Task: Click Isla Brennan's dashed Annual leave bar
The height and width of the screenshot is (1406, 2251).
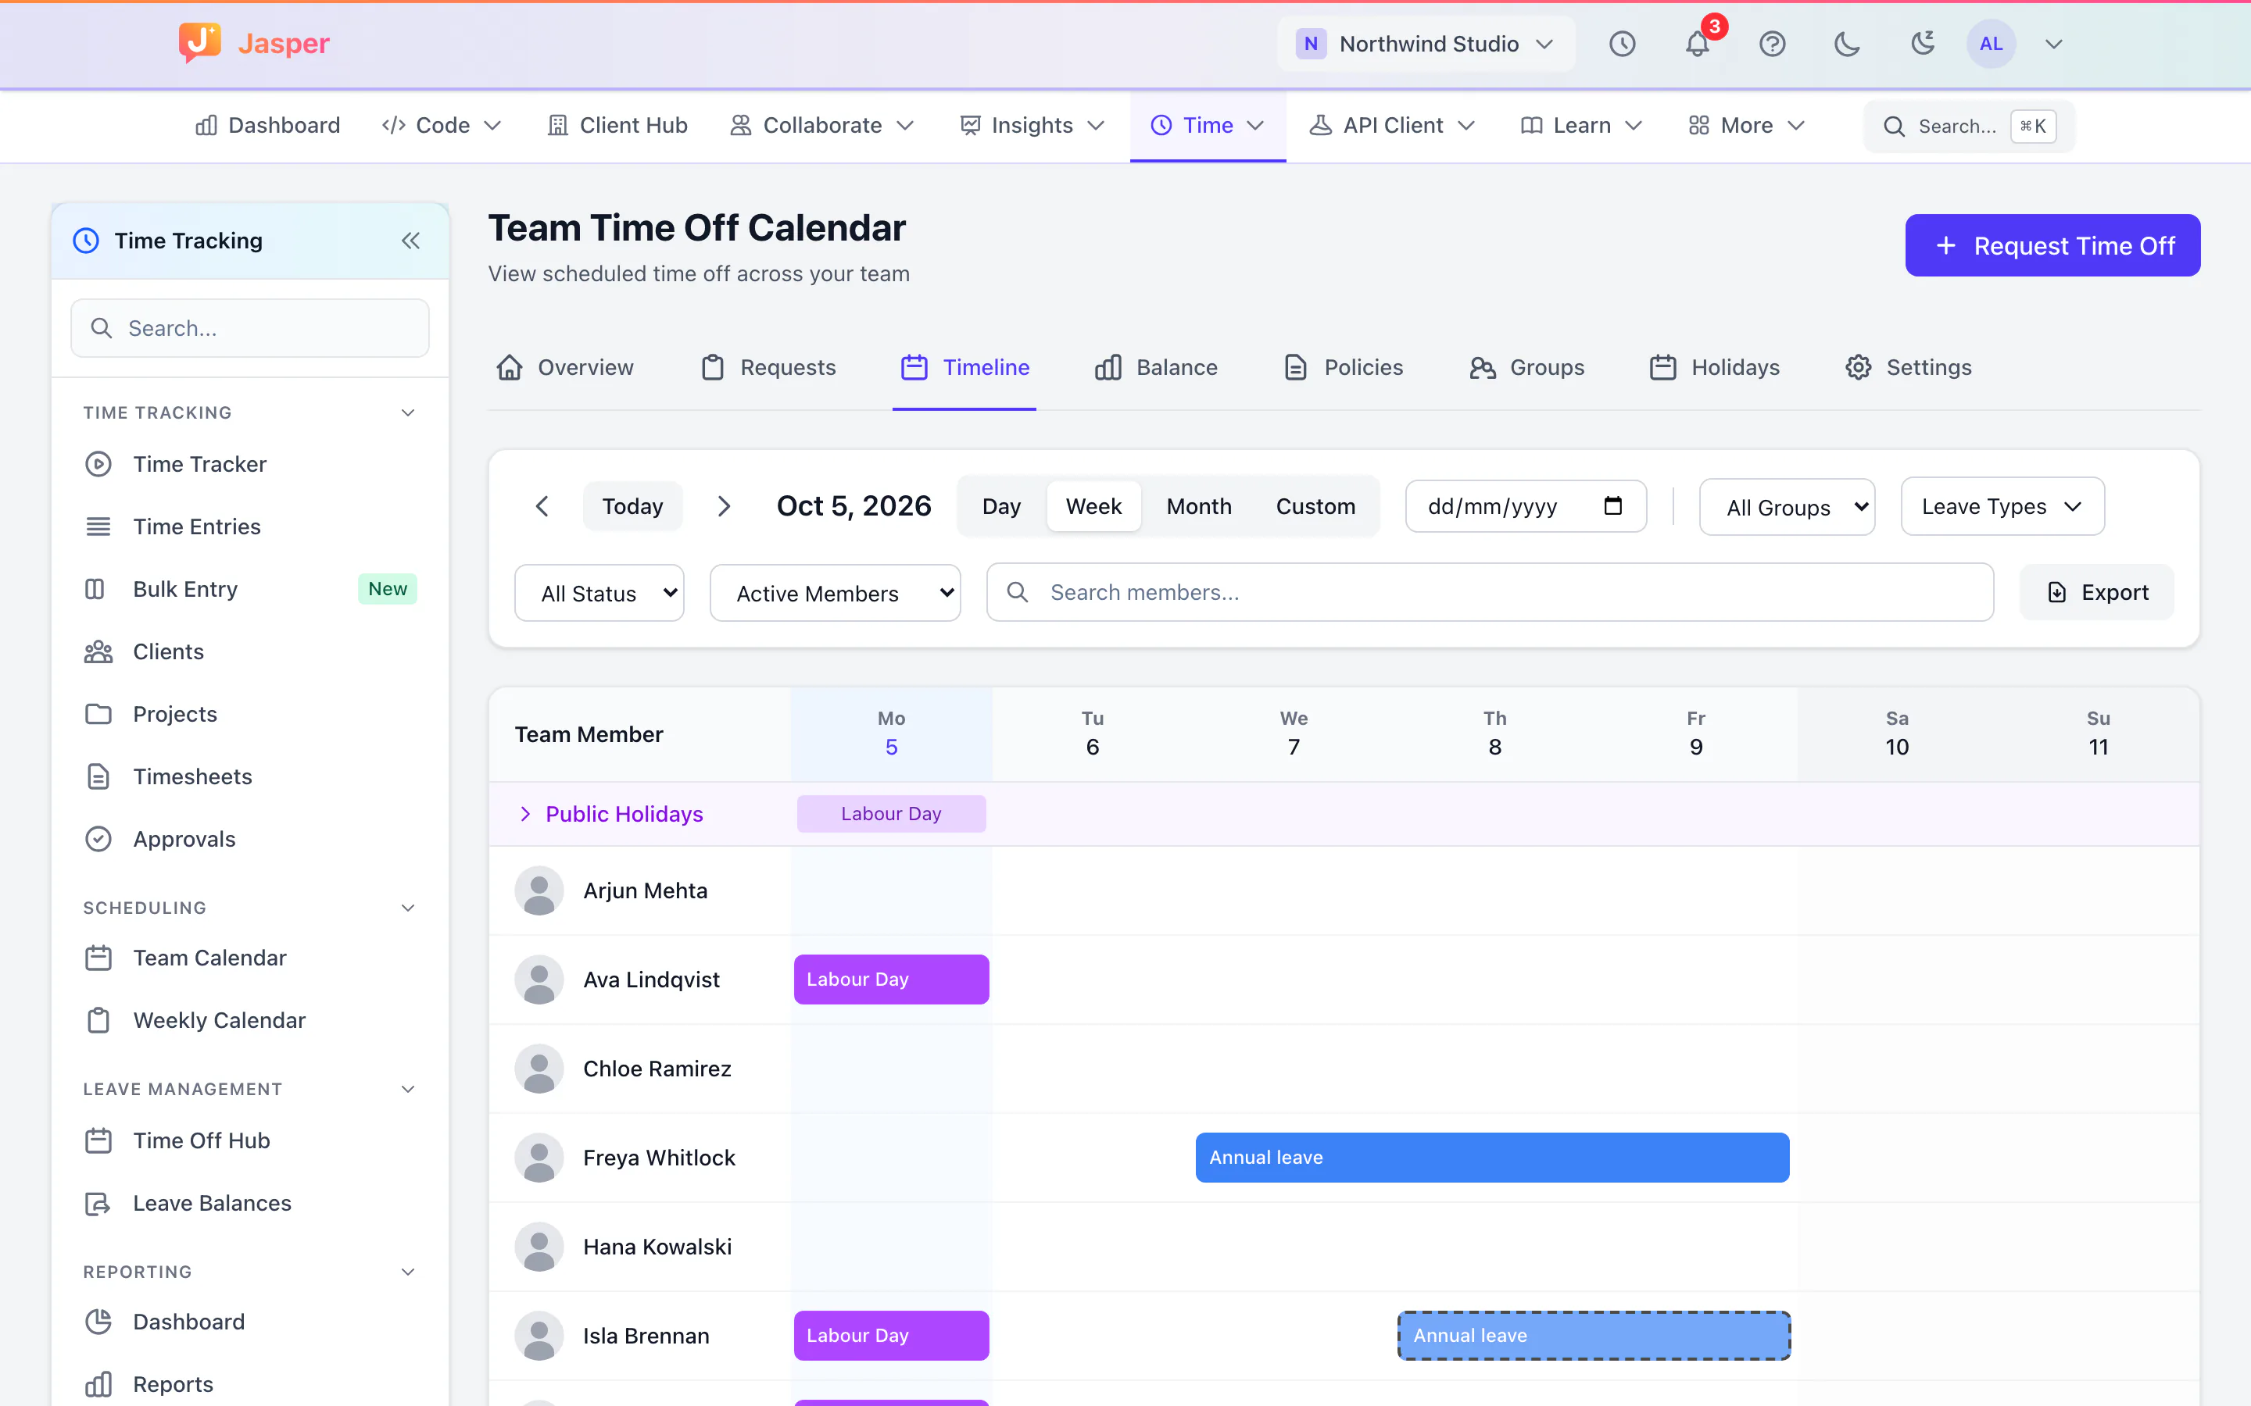Action: click(x=1594, y=1336)
